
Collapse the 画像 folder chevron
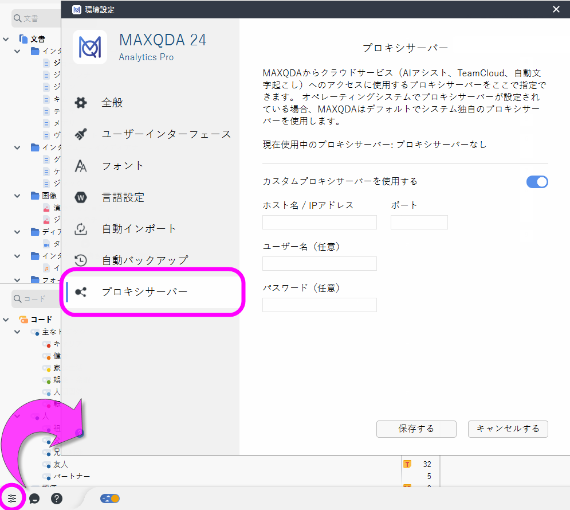[x=17, y=196]
